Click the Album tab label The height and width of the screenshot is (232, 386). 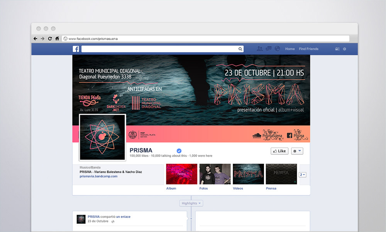[171, 188]
